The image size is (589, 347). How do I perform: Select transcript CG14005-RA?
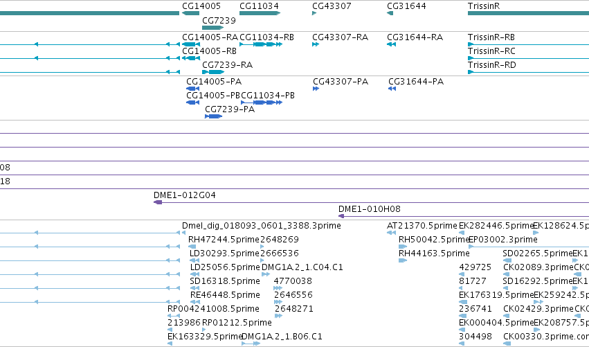pos(191,44)
